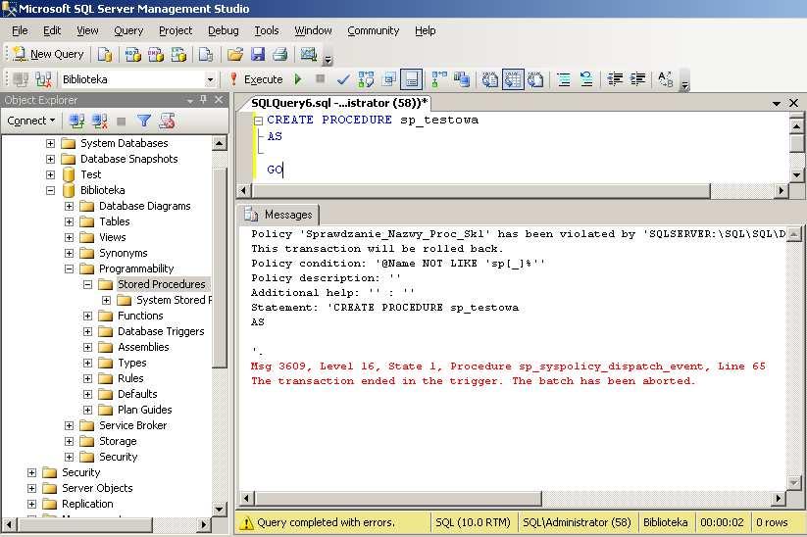Open the Query Options icon
The height and width of the screenshot is (537, 807).
(x=389, y=79)
